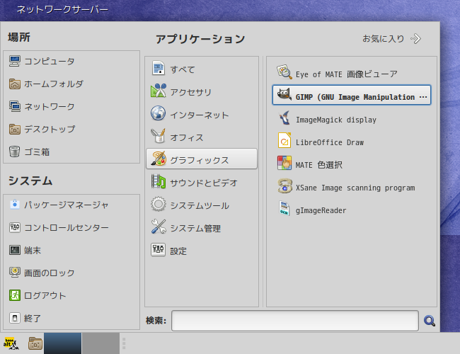This screenshot has width=460, height=354.
Task: Click the ログアウト logout icon
Action: [14, 295]
